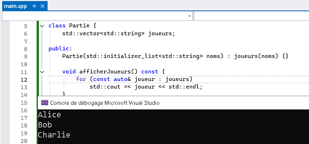Focus the Console de débogage title bar
Image resolution: width=309 pixels, height=144 pixels.
click(x=173, y=103)
